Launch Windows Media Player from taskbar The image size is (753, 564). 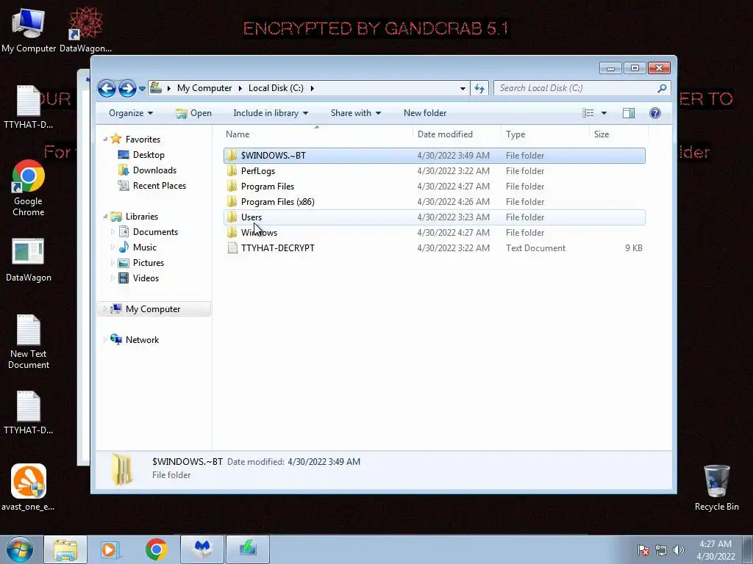coord(110,549)
